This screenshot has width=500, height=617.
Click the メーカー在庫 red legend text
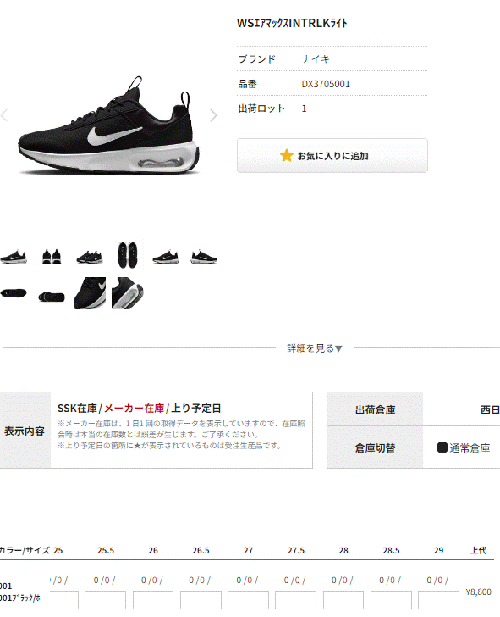(134, 408)
